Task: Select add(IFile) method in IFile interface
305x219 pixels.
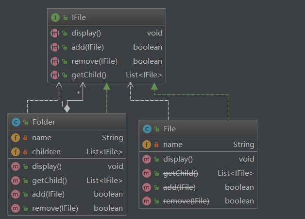Action: (87, 47)
